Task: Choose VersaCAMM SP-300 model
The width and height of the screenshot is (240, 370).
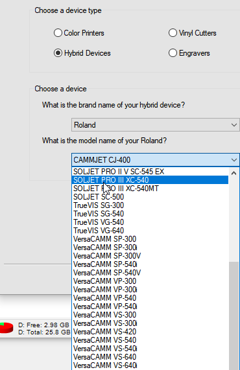Action: (150, 239)
